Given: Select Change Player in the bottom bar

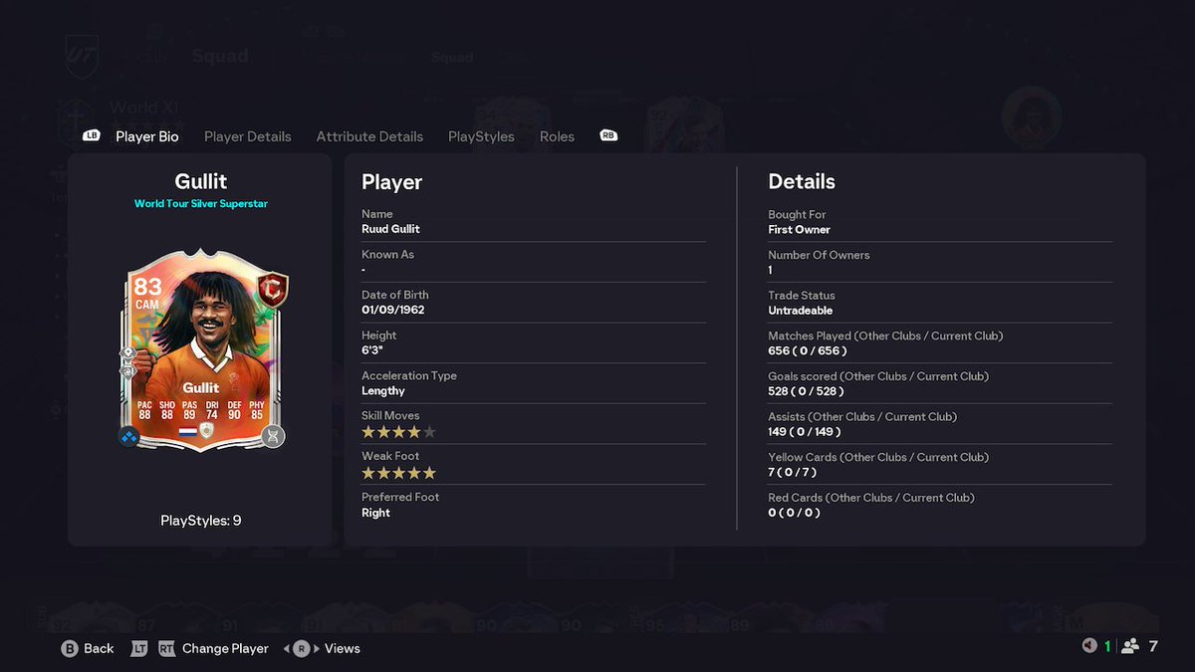Looking at the screenshot, I should coord(225,648).
